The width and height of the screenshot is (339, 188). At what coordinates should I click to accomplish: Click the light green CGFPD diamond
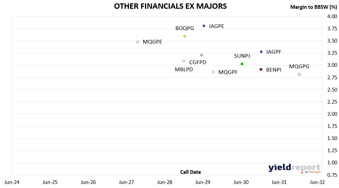click(201, 55)
